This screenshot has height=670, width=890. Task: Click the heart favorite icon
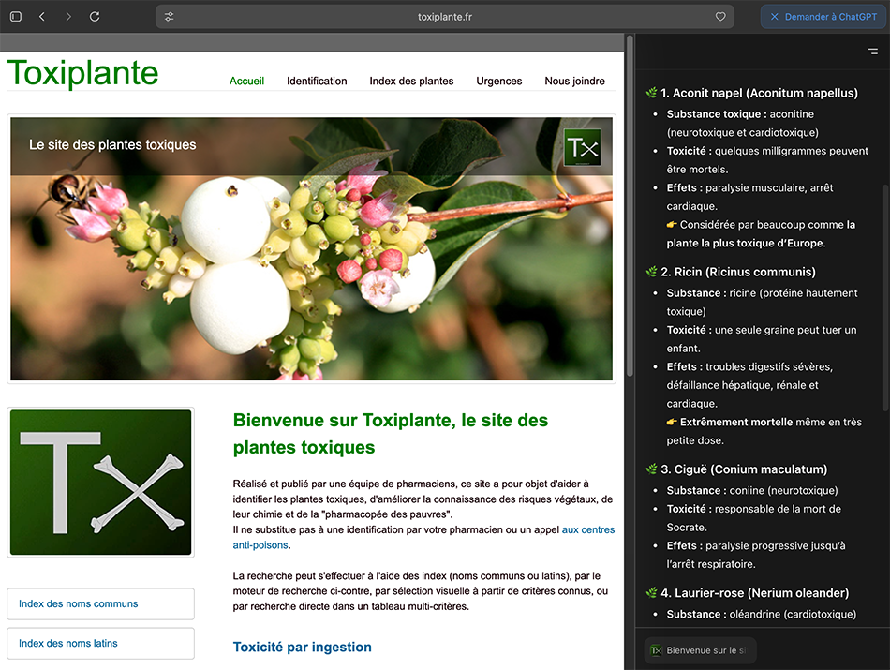(x=720, y=17)
